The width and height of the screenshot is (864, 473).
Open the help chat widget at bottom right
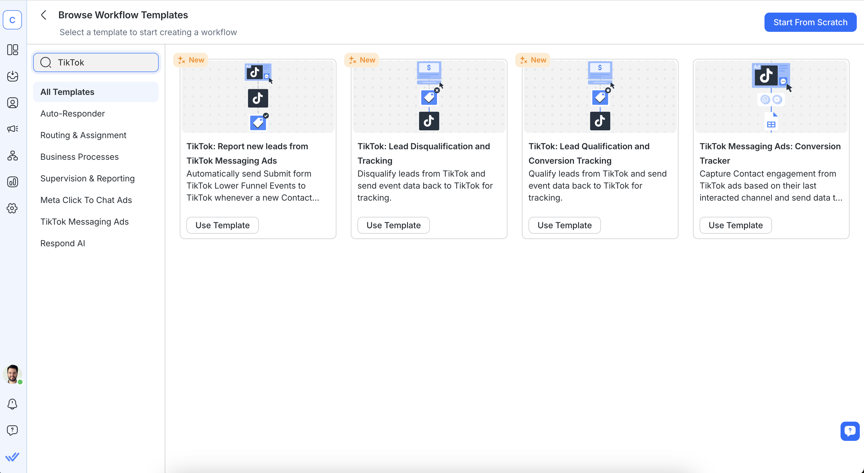[x=850, y=431]
